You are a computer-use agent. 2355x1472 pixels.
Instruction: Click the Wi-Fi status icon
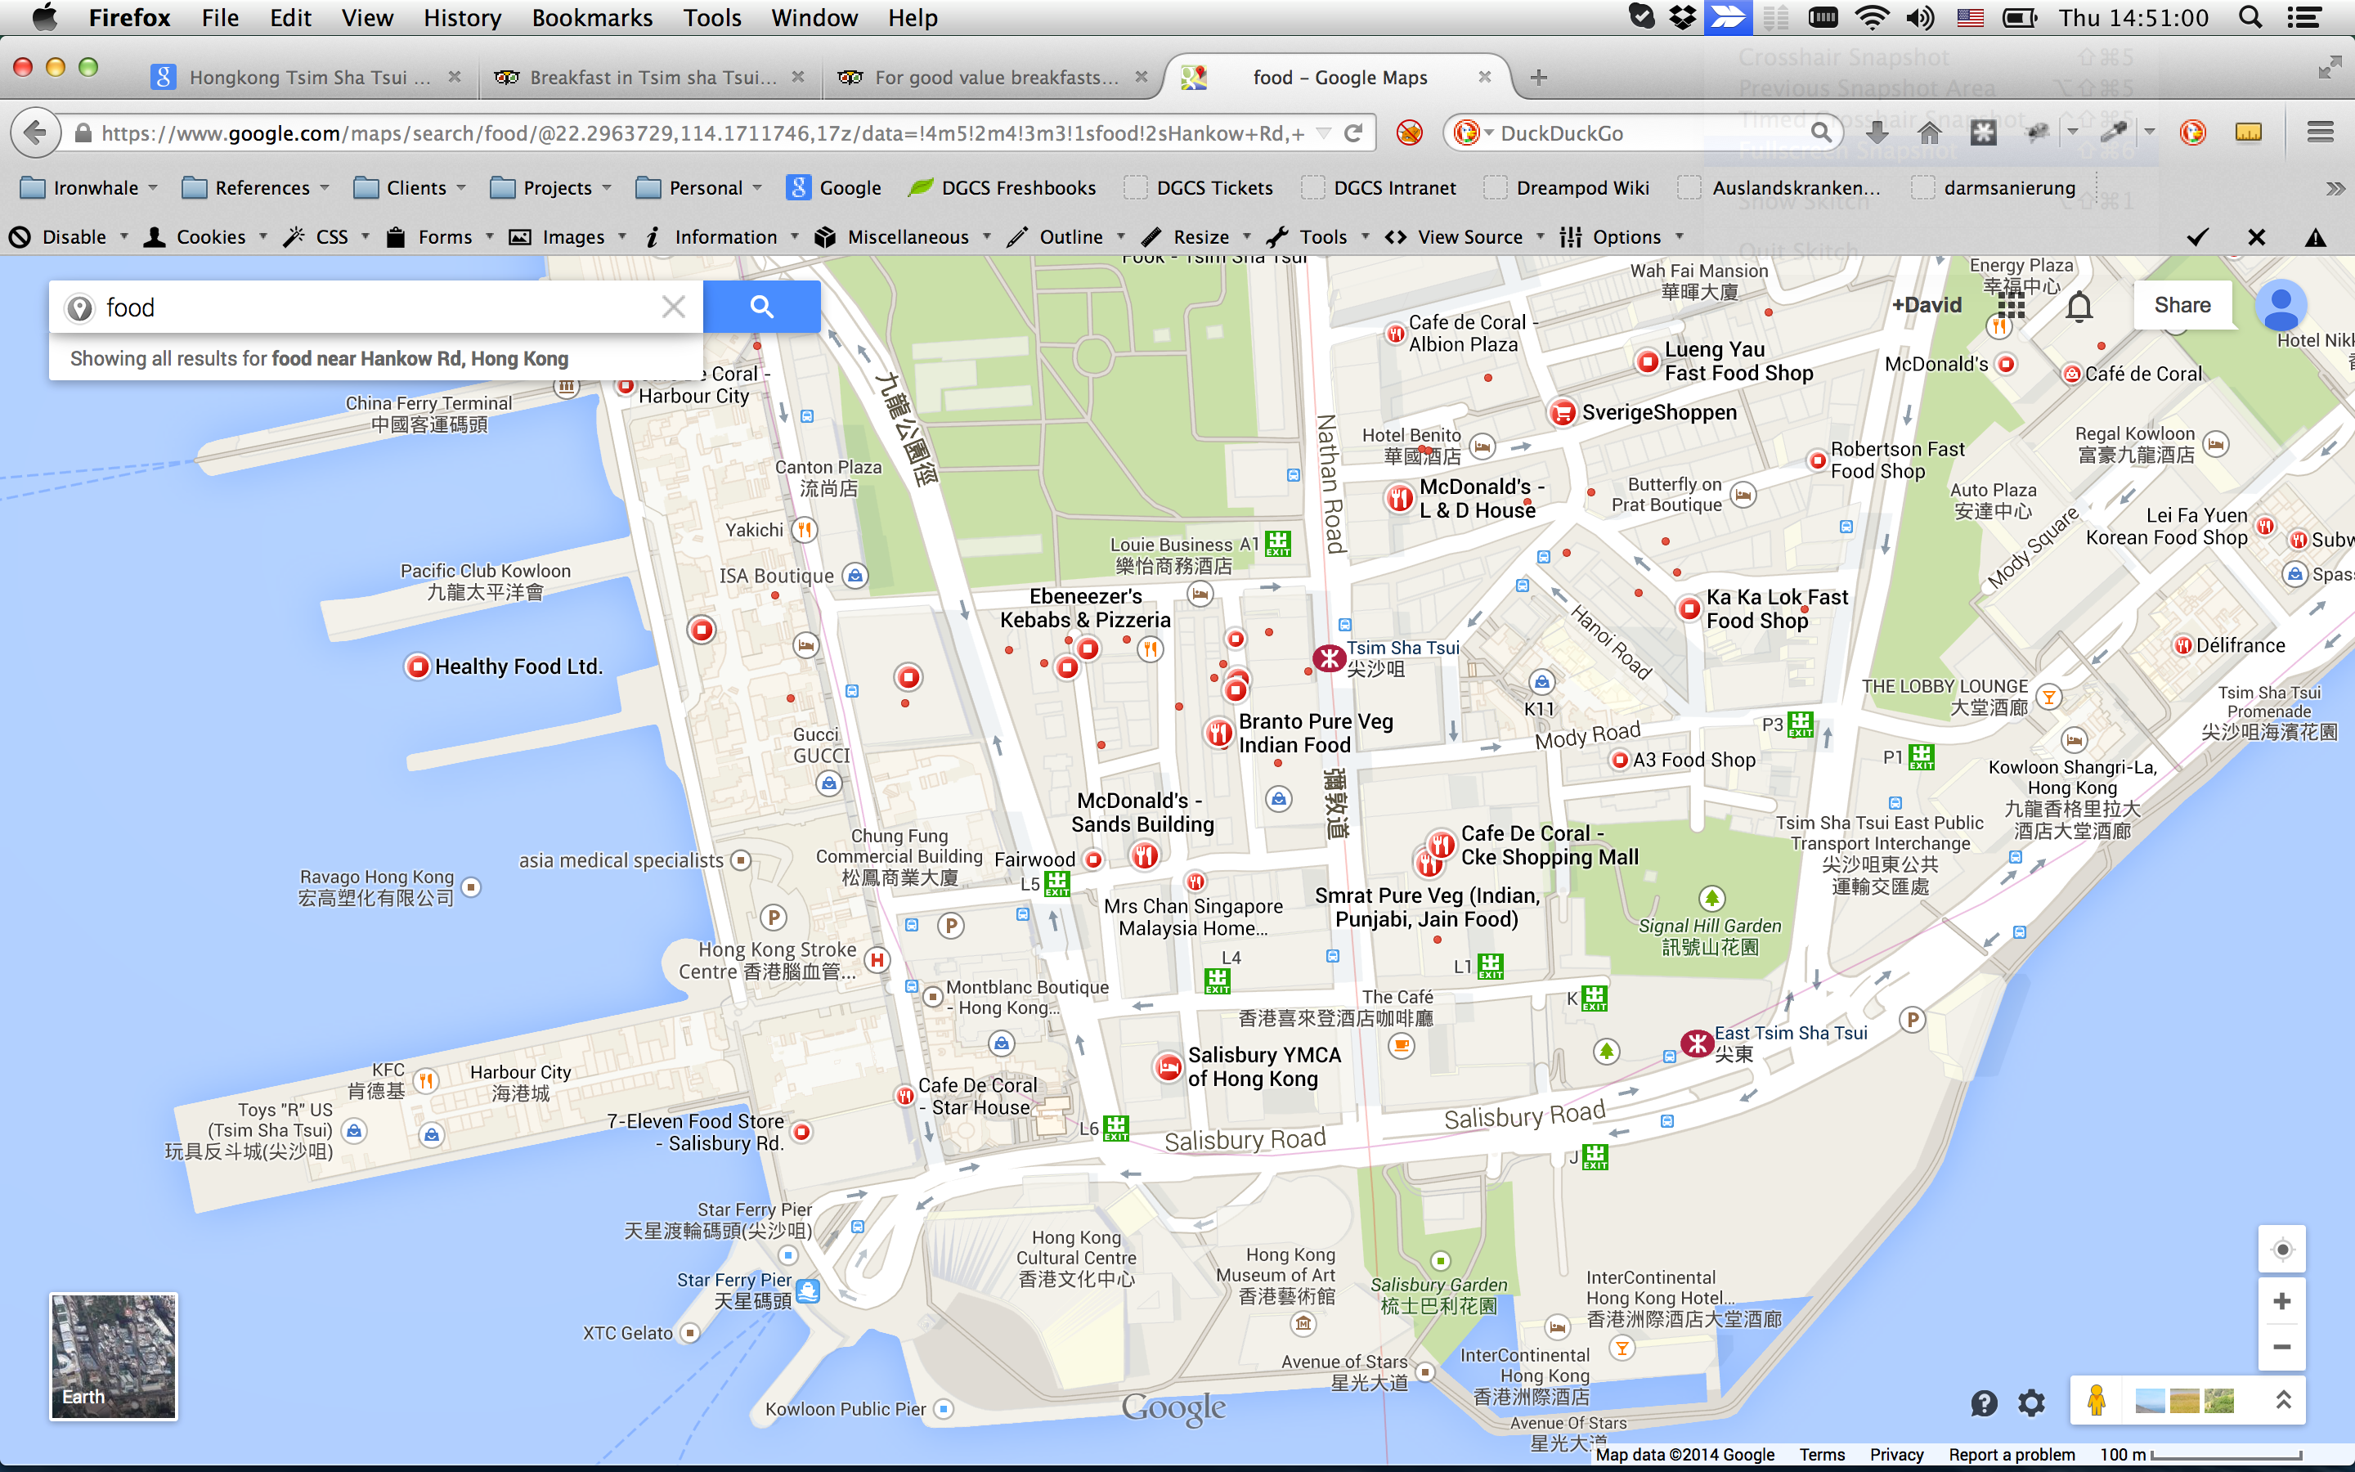point(1872,17)
